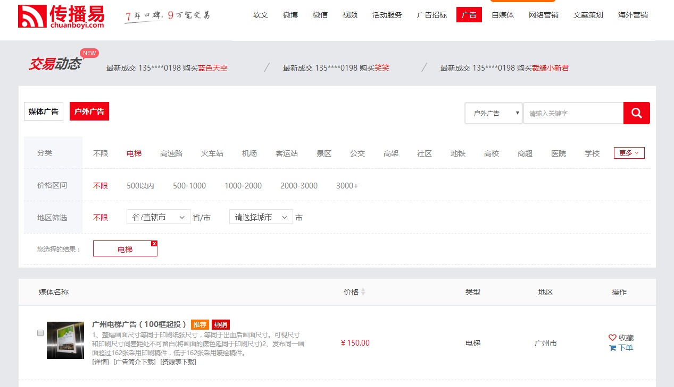Viewport: 674px width, 387px height.
Task: Remove the 电梯 filter with the x icon
Action: click(154, 243)
